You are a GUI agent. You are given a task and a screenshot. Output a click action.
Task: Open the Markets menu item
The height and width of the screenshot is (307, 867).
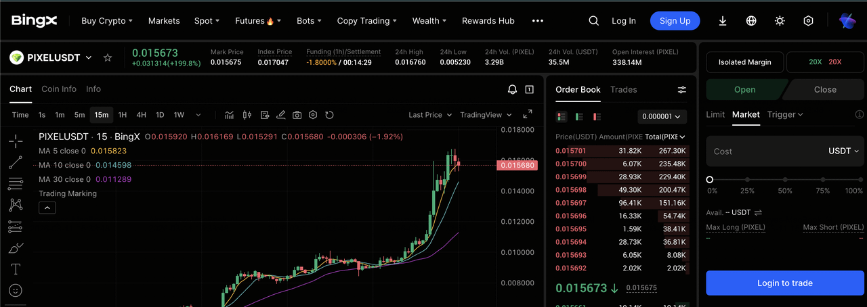pyautogui.click(x=164, y=21)
